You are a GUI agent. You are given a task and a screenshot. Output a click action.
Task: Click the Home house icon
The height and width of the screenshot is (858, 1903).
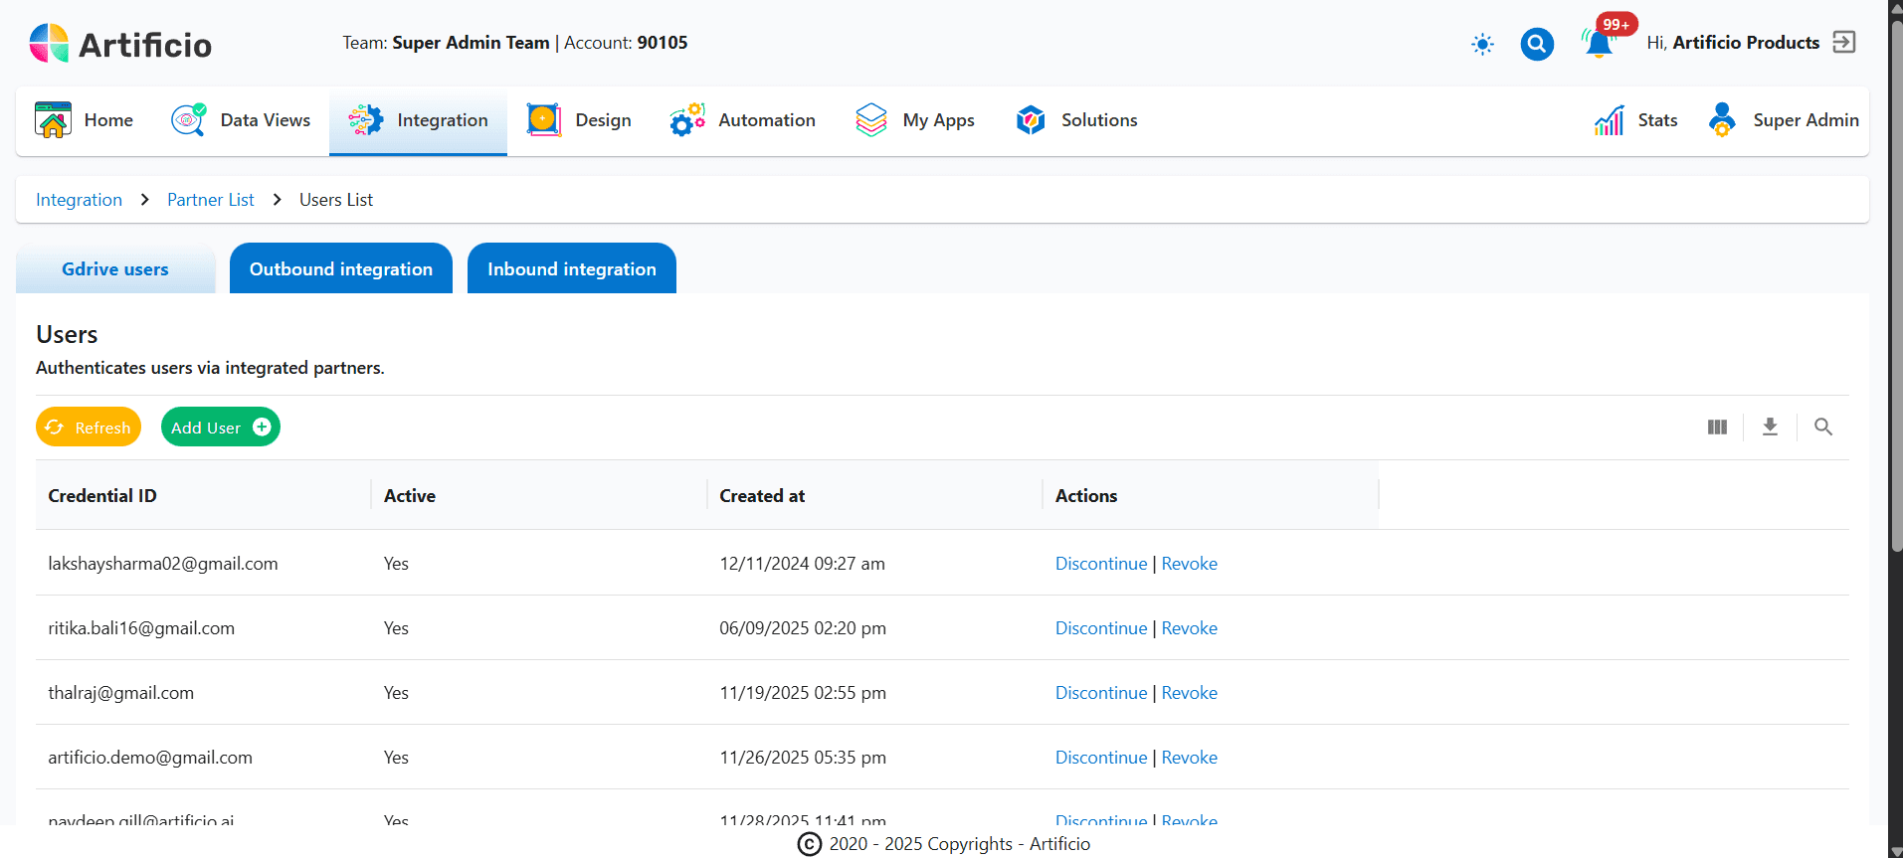point(53,120)
